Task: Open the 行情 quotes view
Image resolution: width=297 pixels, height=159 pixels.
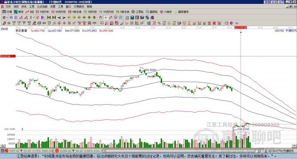Action: (7, 12)
